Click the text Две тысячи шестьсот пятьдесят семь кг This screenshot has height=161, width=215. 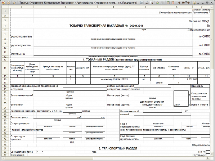point(152,103)
